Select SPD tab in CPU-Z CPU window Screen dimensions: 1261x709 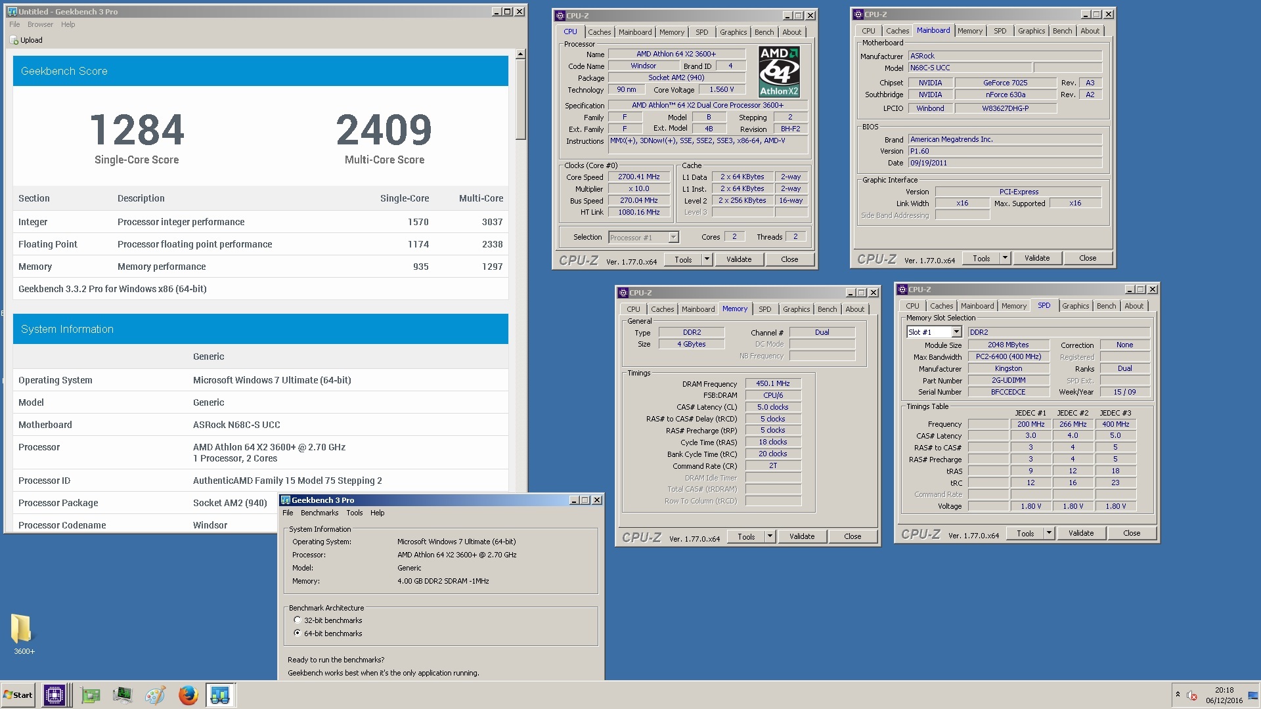(701, 32)
